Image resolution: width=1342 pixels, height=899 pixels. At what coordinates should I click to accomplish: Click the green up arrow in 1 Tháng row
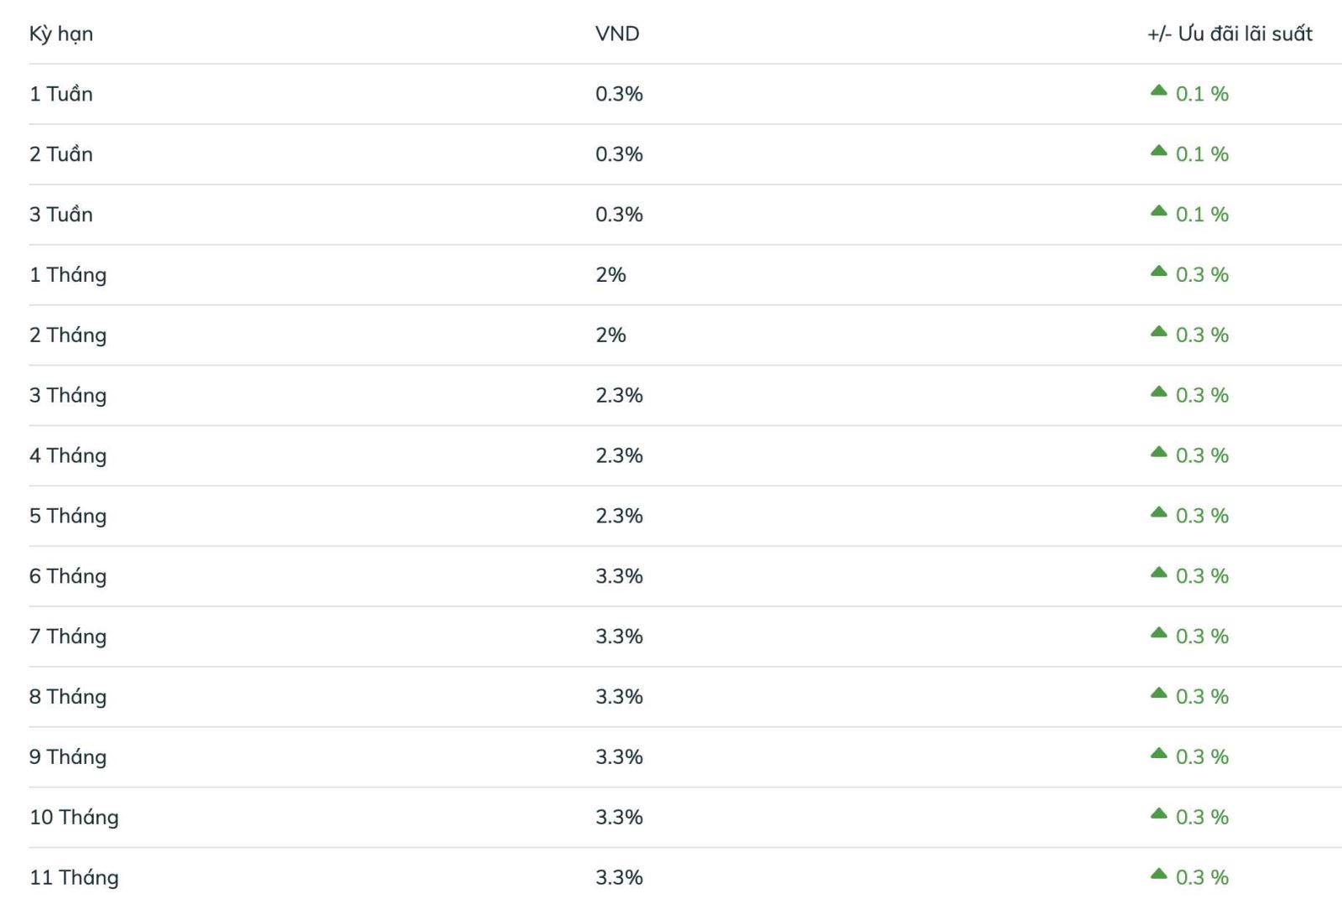(x=1158, y=272)
